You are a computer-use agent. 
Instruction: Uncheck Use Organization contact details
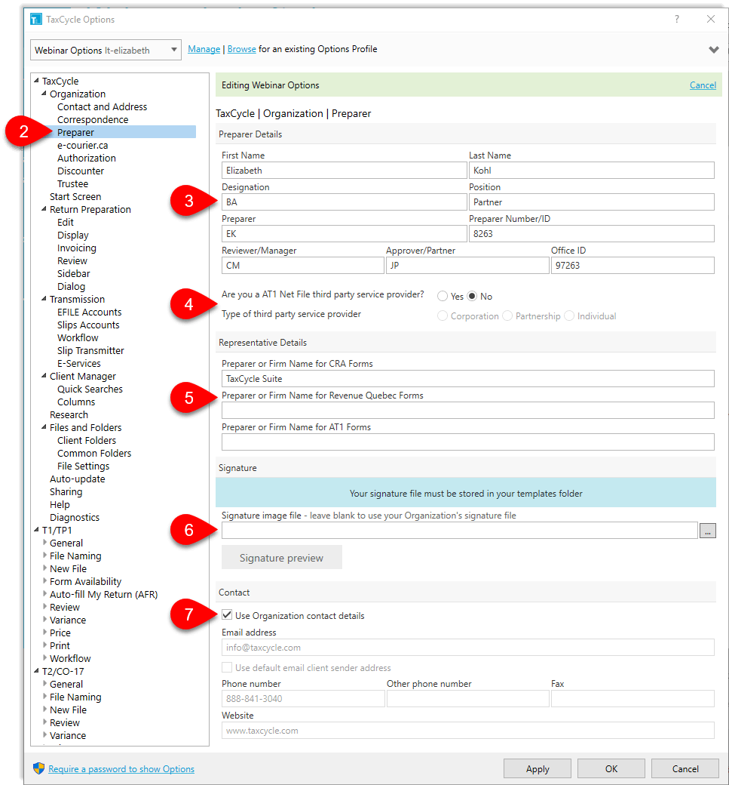(x=227, y=614)
